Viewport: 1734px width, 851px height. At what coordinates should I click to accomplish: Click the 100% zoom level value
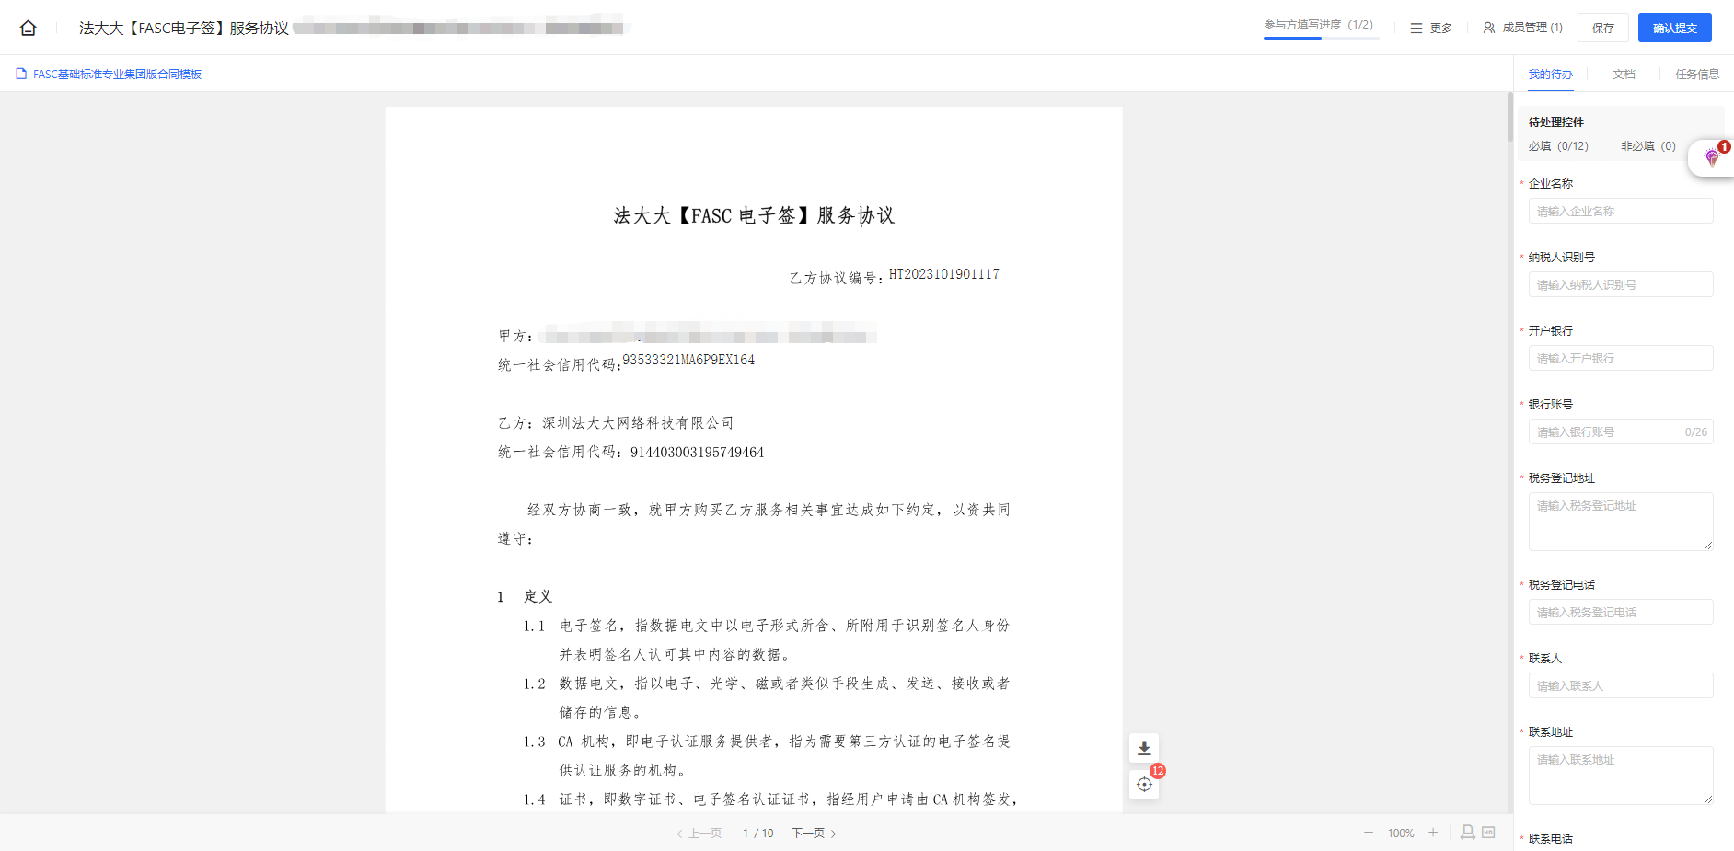coord(1401,834)
